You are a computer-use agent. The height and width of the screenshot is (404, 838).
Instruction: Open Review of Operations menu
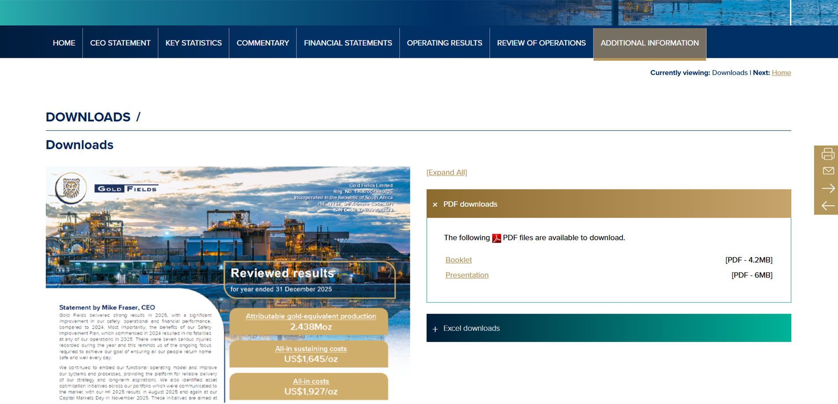(x=541, y=43)
